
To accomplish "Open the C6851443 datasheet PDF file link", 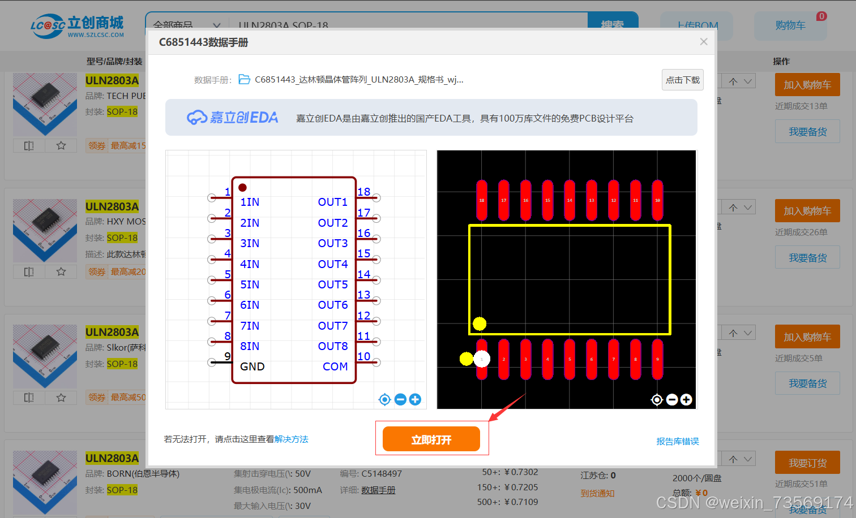I will click(x=359, y=80).
